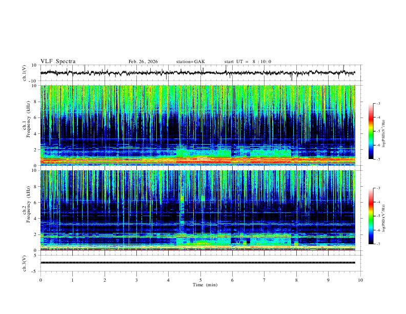Click the ch.1 "Frequency (kHz)" axis label

28,118
